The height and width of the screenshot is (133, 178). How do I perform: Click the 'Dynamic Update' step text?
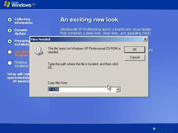tap(21, 32)
